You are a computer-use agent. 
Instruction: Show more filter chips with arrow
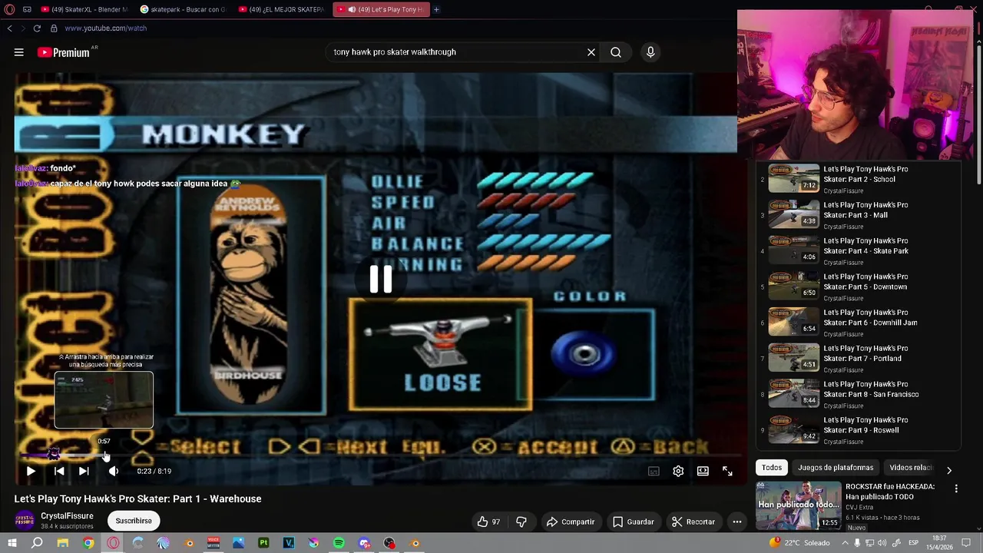(x=949, y=470)
